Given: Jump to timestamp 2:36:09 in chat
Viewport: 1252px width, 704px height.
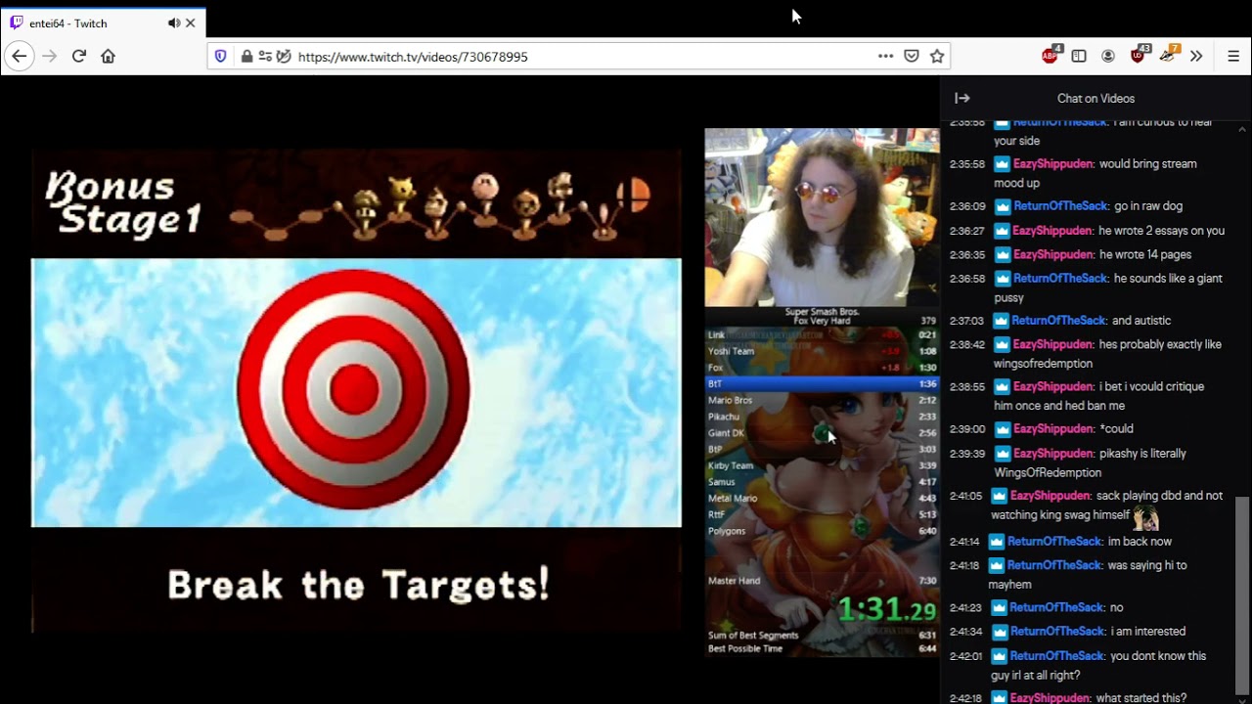Looking at the screenshot, I should point(966,206).
